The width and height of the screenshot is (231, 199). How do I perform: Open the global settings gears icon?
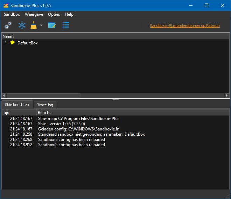8,25
